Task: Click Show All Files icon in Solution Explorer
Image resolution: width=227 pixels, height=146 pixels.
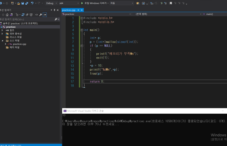Action: coord(31,15)
